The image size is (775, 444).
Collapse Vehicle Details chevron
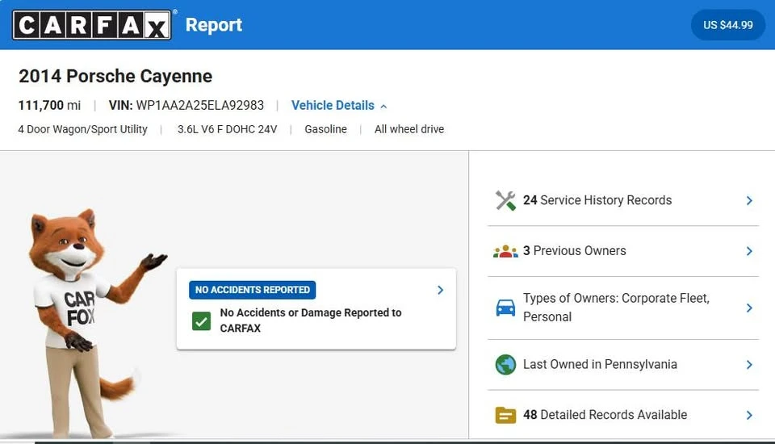[383, 106]
